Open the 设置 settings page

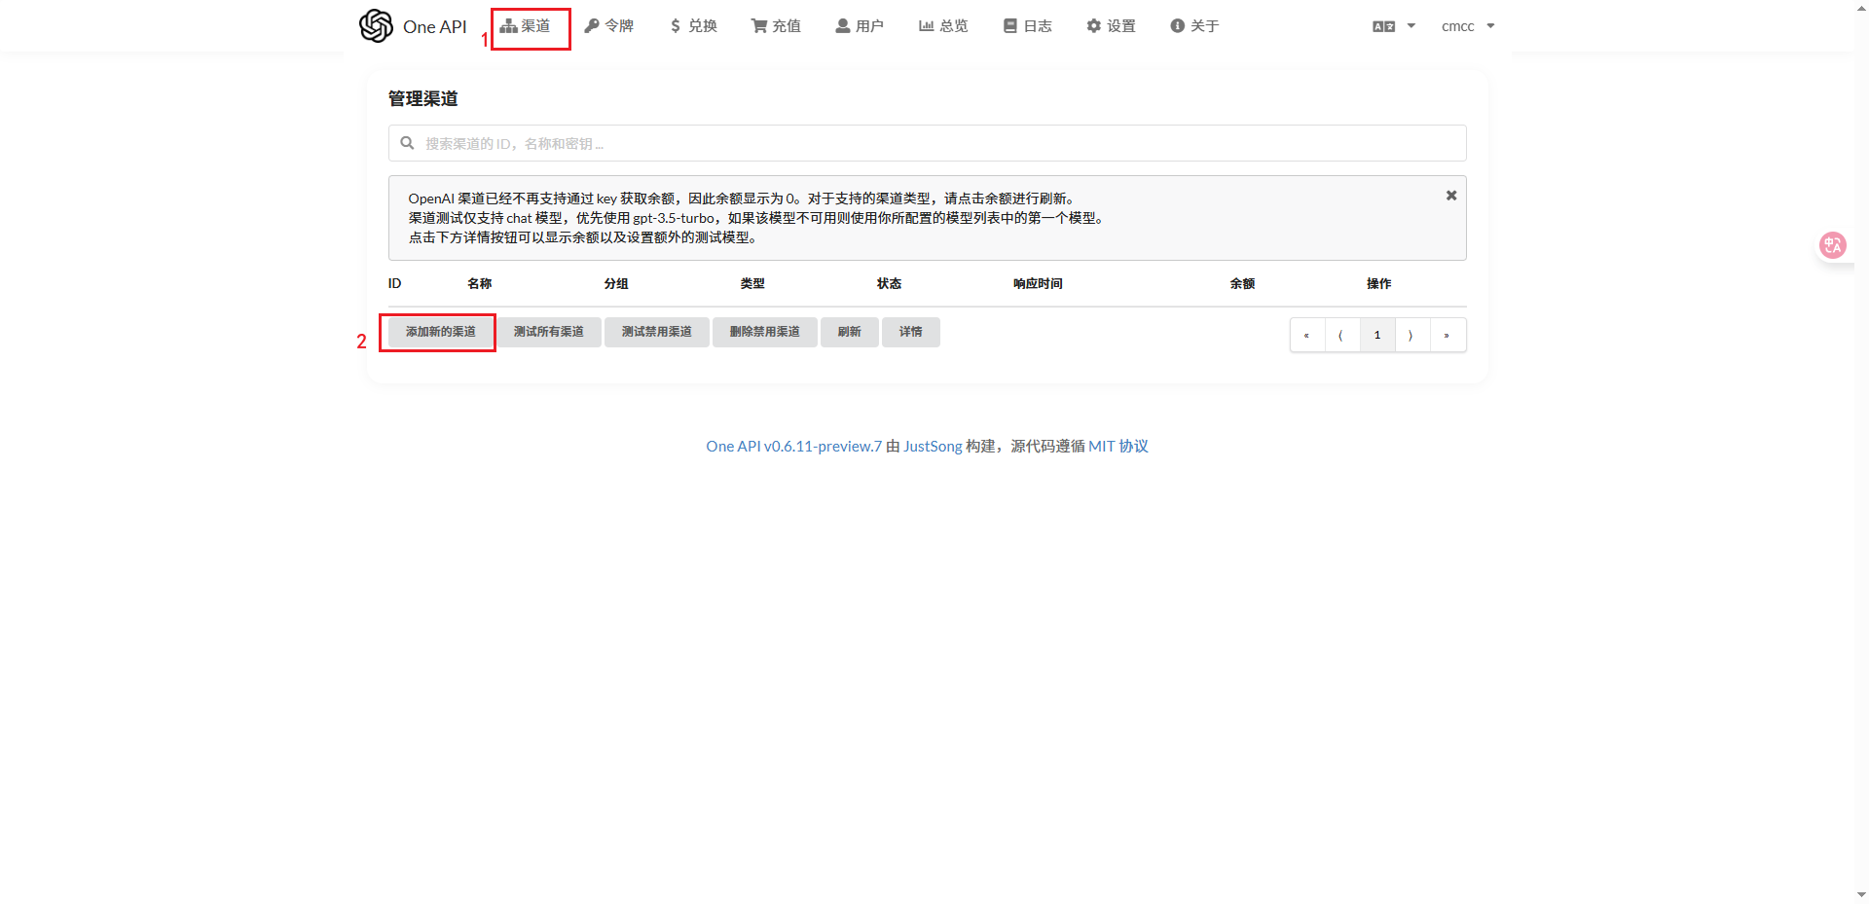click(1111, 26)
